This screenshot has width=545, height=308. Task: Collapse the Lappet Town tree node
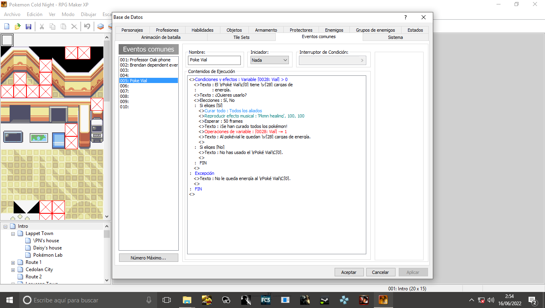point(13,234)
